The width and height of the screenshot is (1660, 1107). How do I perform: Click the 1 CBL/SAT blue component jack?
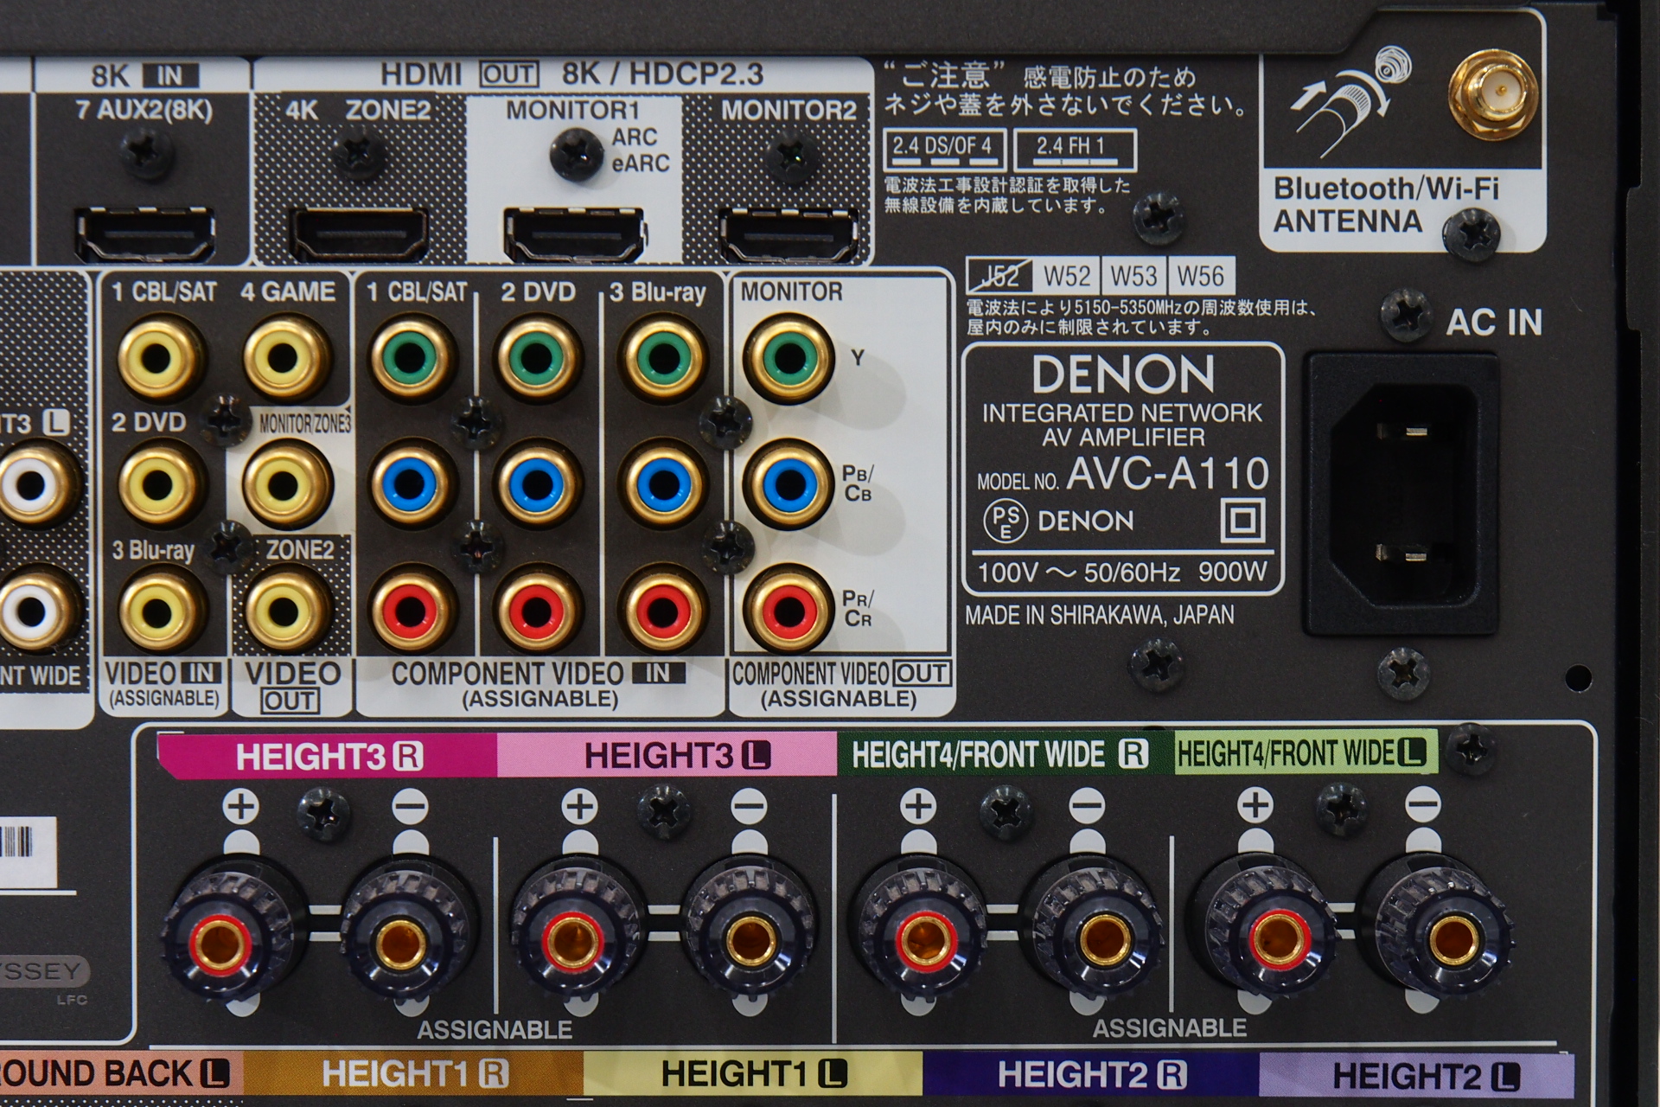point(413,484)
